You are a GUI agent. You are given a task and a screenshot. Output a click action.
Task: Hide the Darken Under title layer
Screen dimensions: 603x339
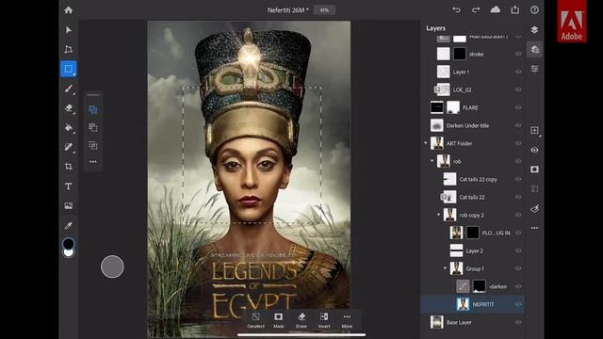click(518, 125)
